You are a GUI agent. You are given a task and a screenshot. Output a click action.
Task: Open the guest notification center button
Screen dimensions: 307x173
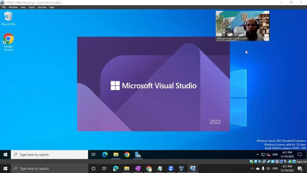(300, 155)
